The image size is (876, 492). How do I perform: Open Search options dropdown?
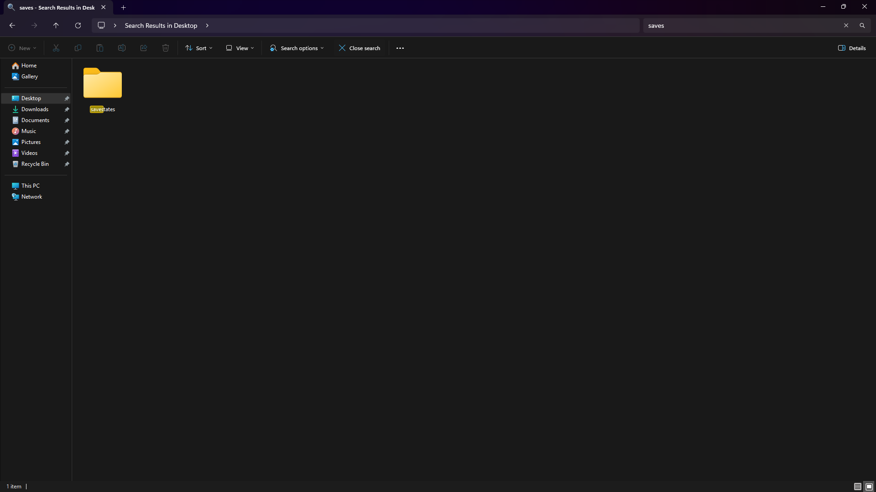(x=297, y=48)
